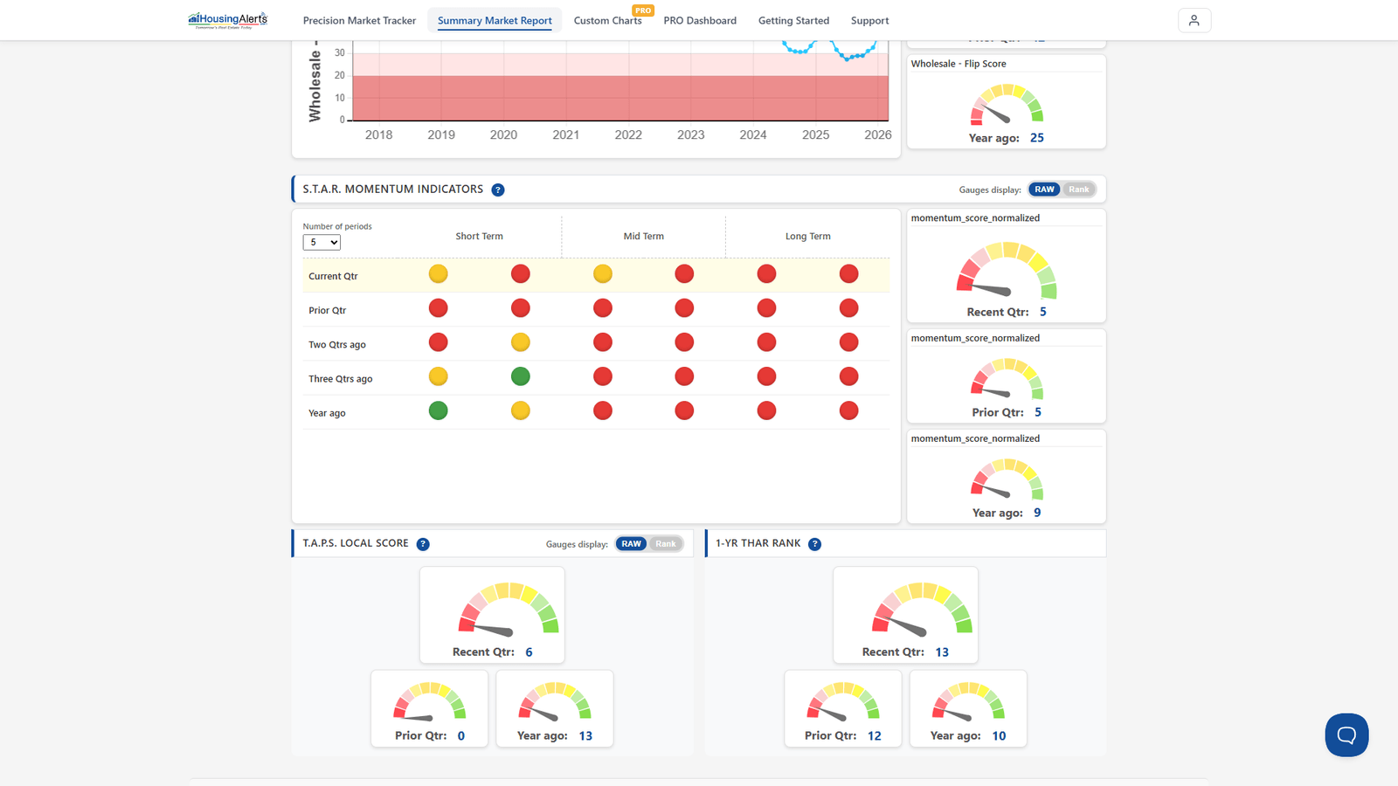Open the Custom Charts menu item
This screenshot has height=786, width=1398.
point(608,21)
